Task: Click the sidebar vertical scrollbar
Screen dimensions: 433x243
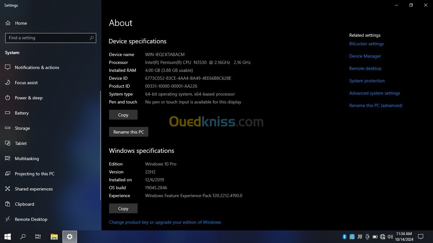Action: [100, 146]
